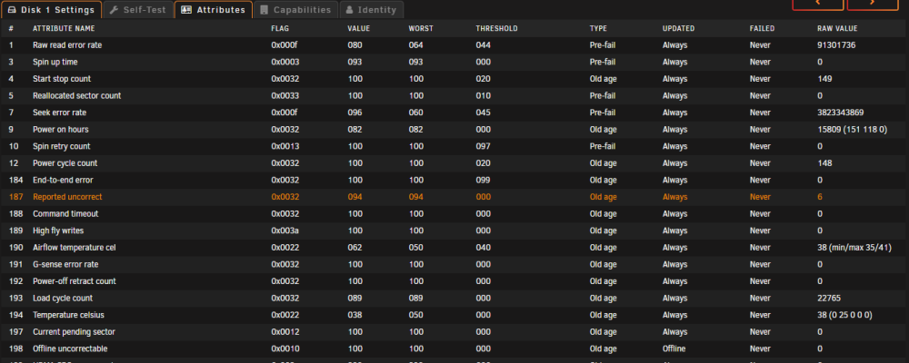Click the WORST column header
The image size is (909, 363).
click(x=421, y=28)
